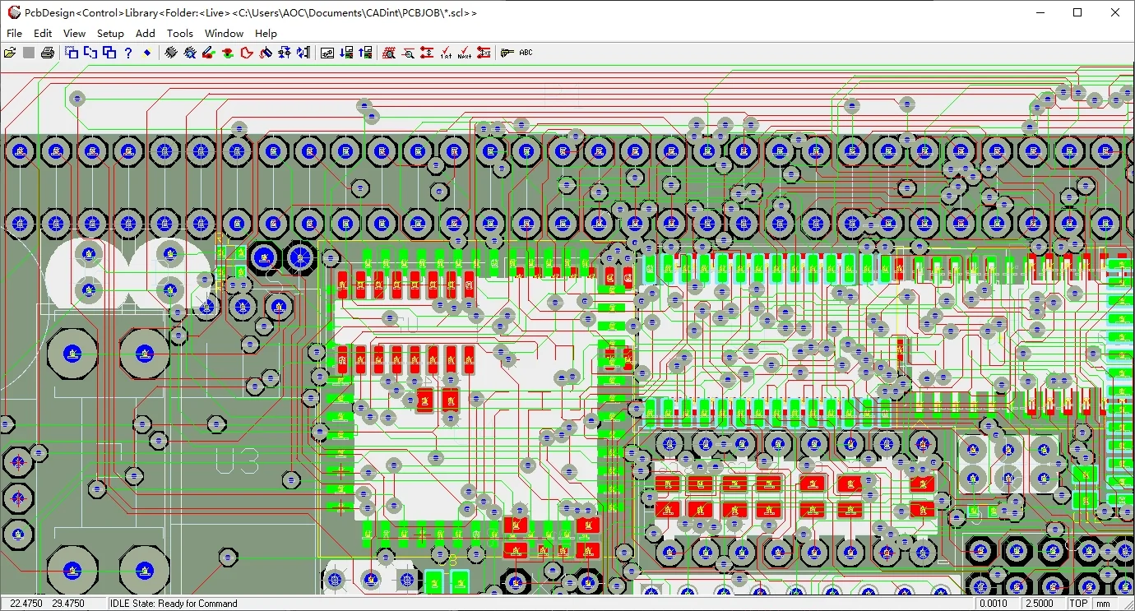The height and width of the screenshot is (611, 1135).
Task: Open the Setup menu
Action: click(x=110, y=33)
